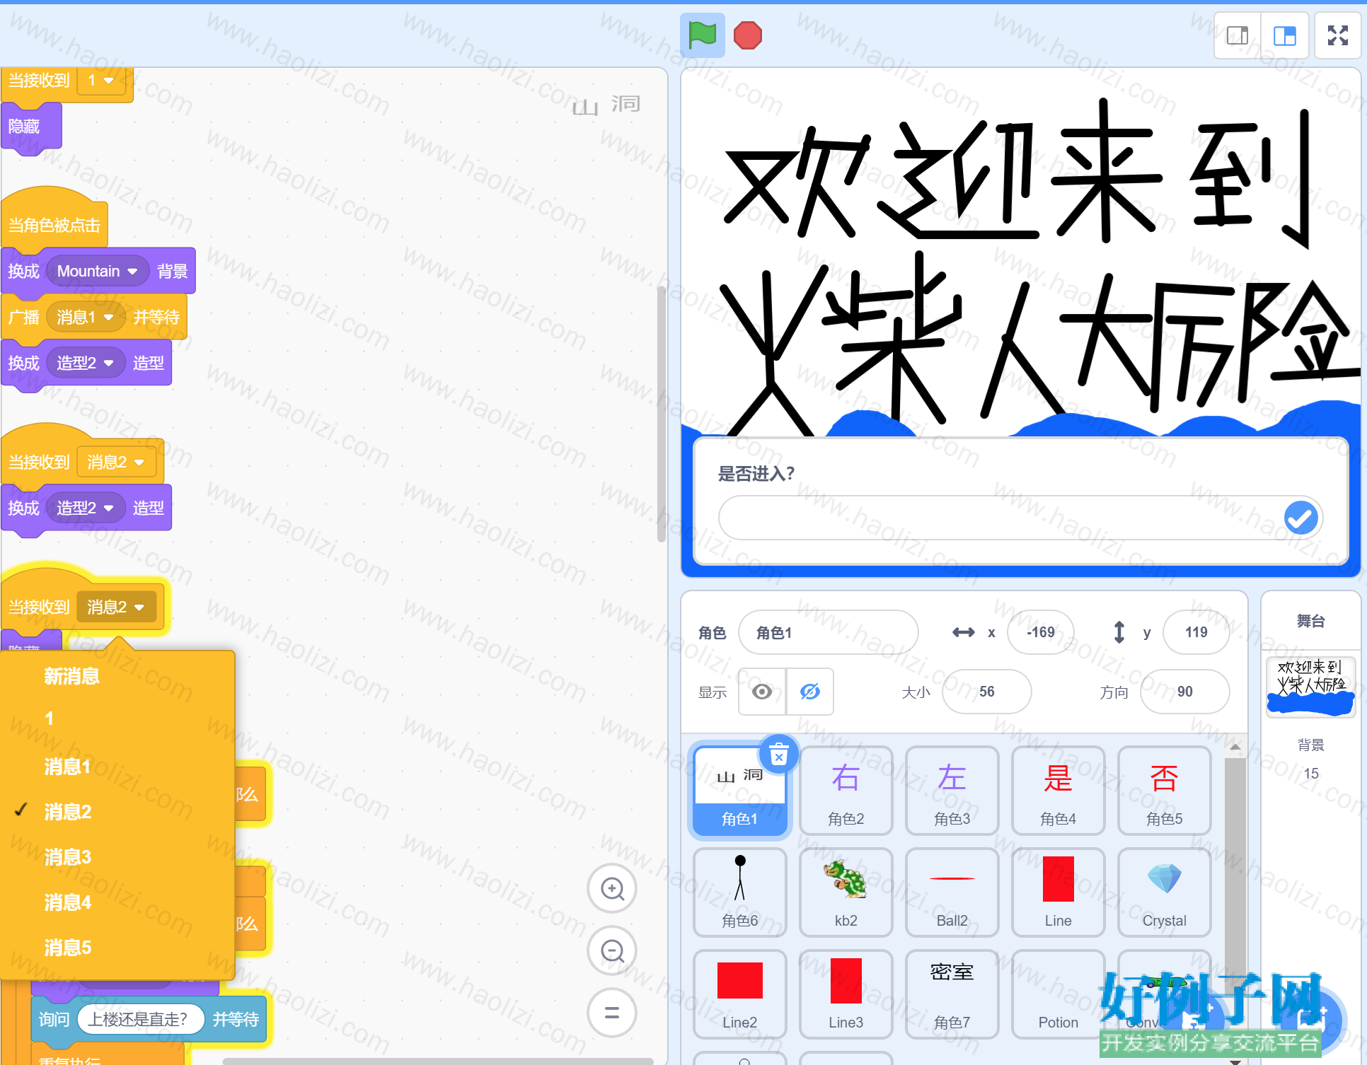Select the kb2 sprite
1367x1065 pixels.
coord(846,892)
